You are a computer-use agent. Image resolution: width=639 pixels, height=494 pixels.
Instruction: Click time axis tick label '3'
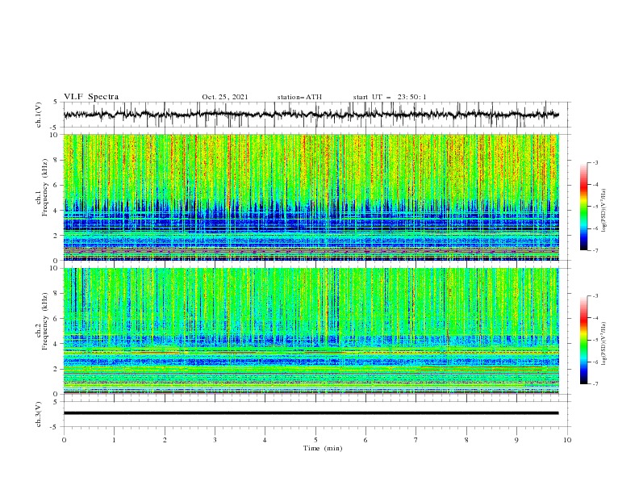click(215, 440)
